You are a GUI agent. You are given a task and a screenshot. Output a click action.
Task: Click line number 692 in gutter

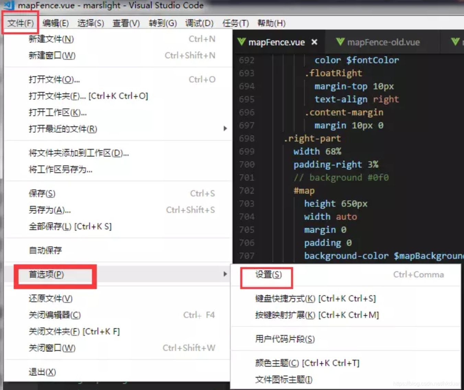247,60
